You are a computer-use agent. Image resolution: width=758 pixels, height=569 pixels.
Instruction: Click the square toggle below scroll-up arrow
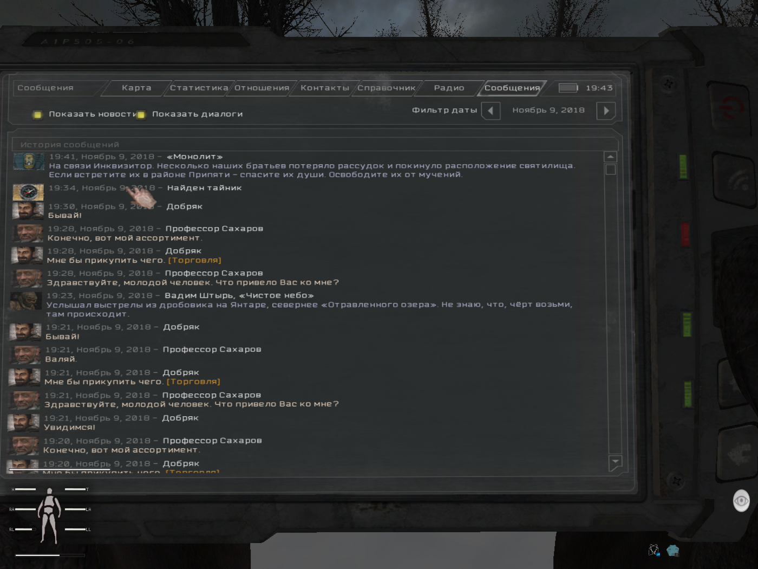point(611,170)
